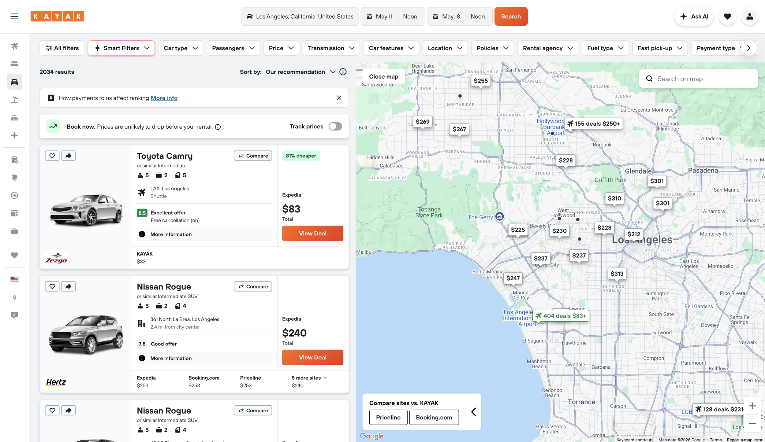Edit the Los Angeles pickup location field
Screen dimensions: 765x442
tap(300, 17)
